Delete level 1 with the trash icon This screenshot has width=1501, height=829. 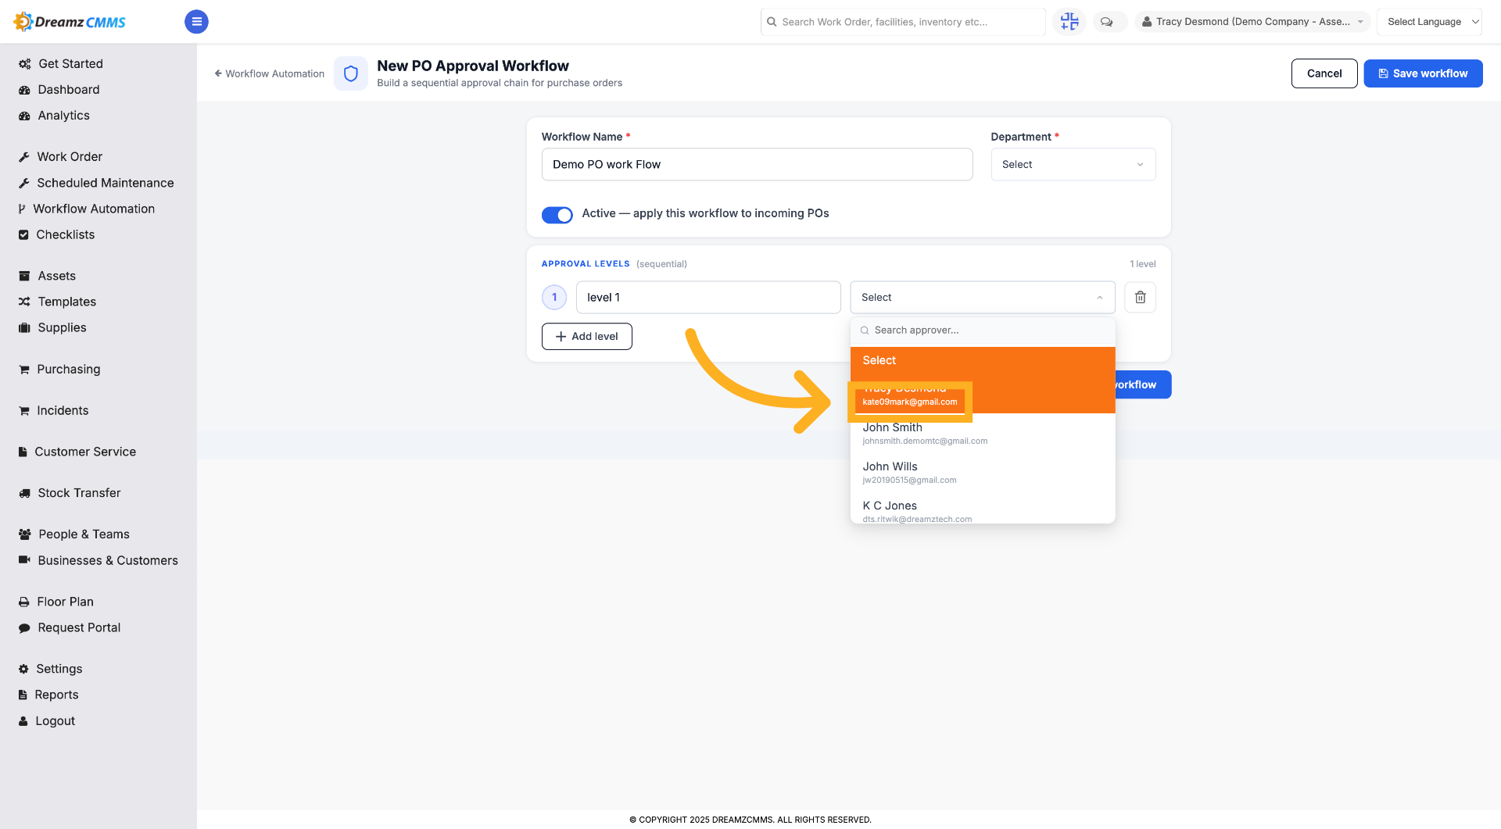tap(1140, 297)
